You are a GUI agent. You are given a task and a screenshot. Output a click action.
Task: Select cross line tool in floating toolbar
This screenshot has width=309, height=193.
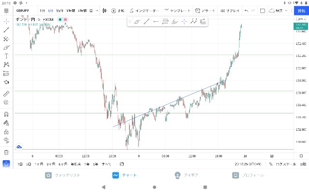[184, 21]
